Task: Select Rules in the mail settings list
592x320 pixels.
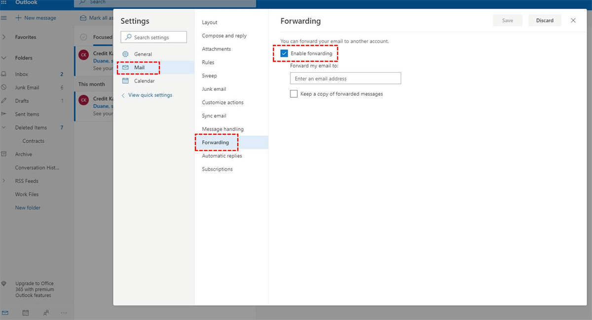Action: pyautogui.click(x=208, y=63)
